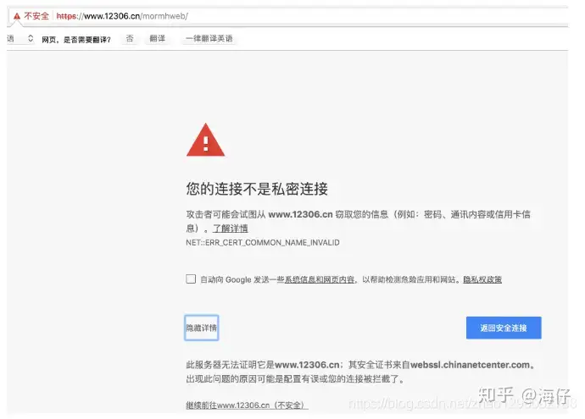Decline translation with the 否 button
Image resolution: width=585 pixels, height=419 pixels.
tap(130, 38)
